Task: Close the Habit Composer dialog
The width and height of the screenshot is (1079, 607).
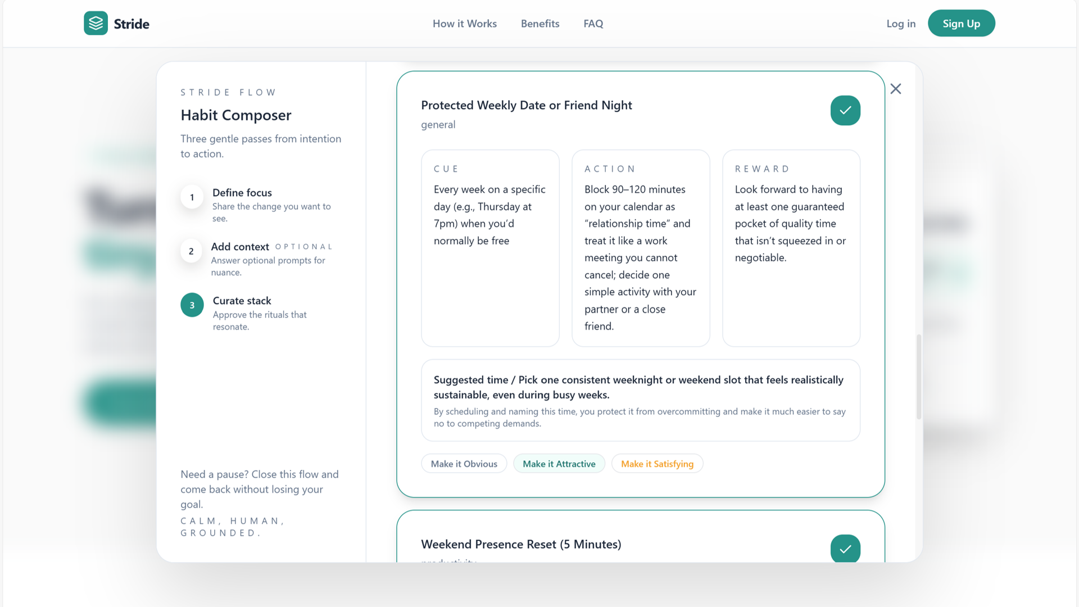Action: pos(896,89)
